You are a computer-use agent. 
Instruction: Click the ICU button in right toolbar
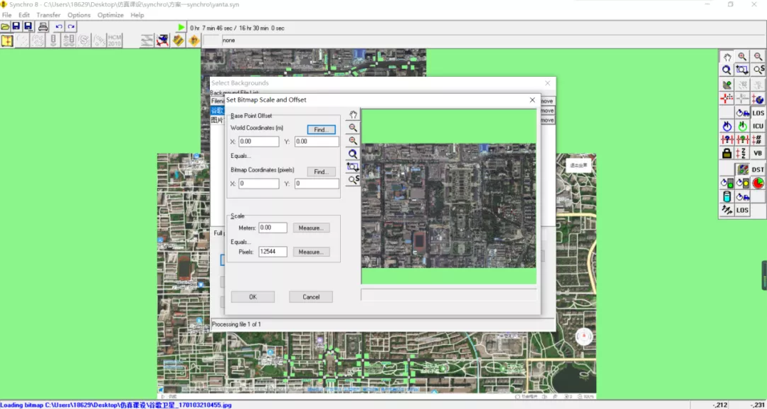[x=758, y=126]
